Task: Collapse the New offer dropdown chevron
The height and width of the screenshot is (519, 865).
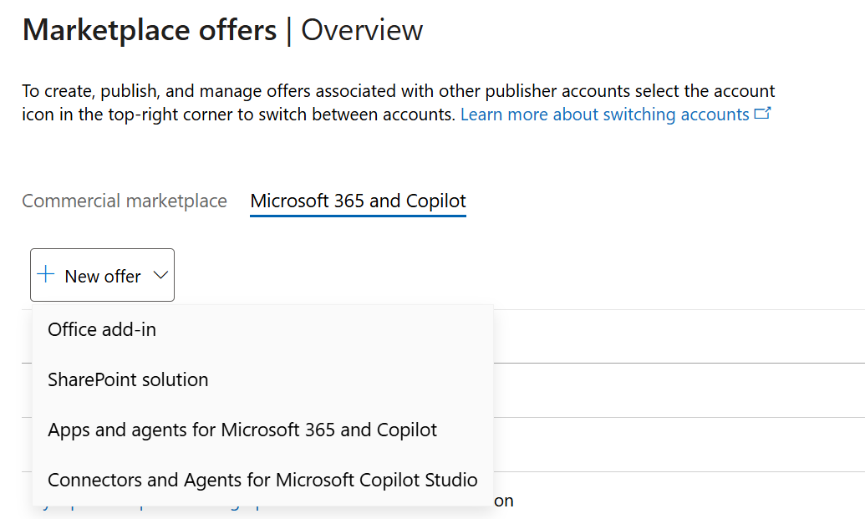Action: [x=161, y=276]
